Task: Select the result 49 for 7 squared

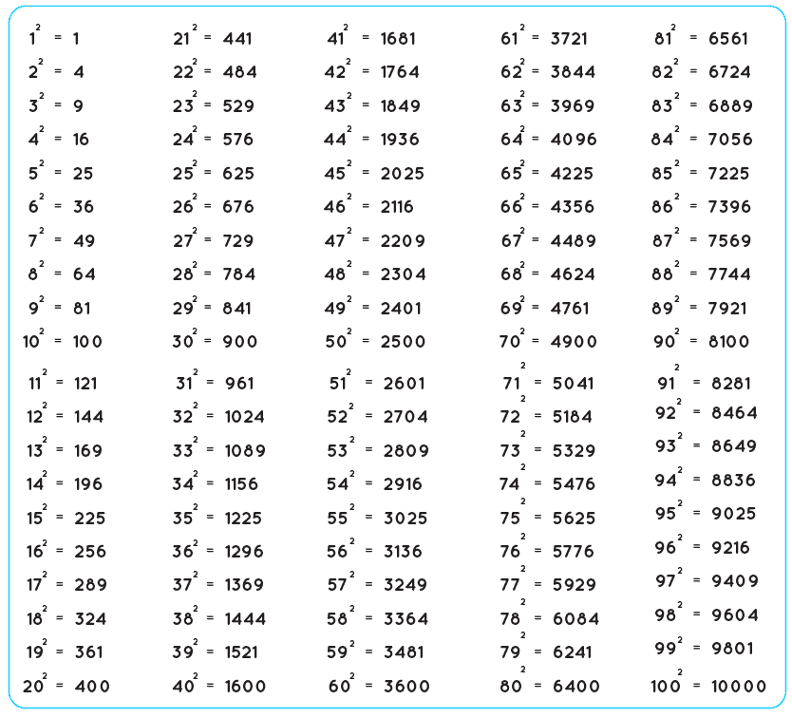Action: coord(85,241)
